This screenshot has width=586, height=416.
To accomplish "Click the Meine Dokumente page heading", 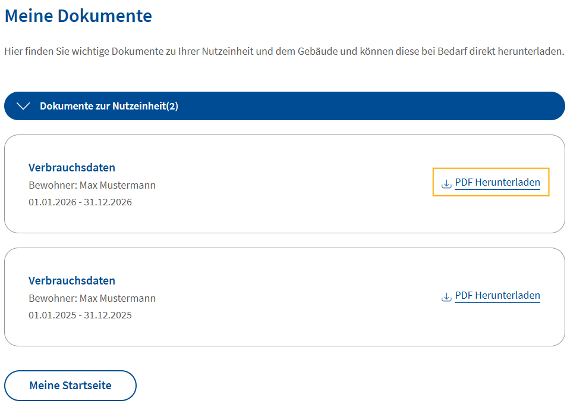I will [78, 16].
